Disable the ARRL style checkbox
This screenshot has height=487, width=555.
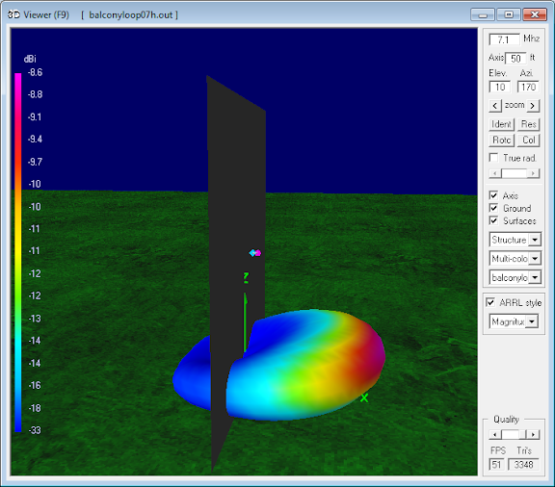pos(490,302)
